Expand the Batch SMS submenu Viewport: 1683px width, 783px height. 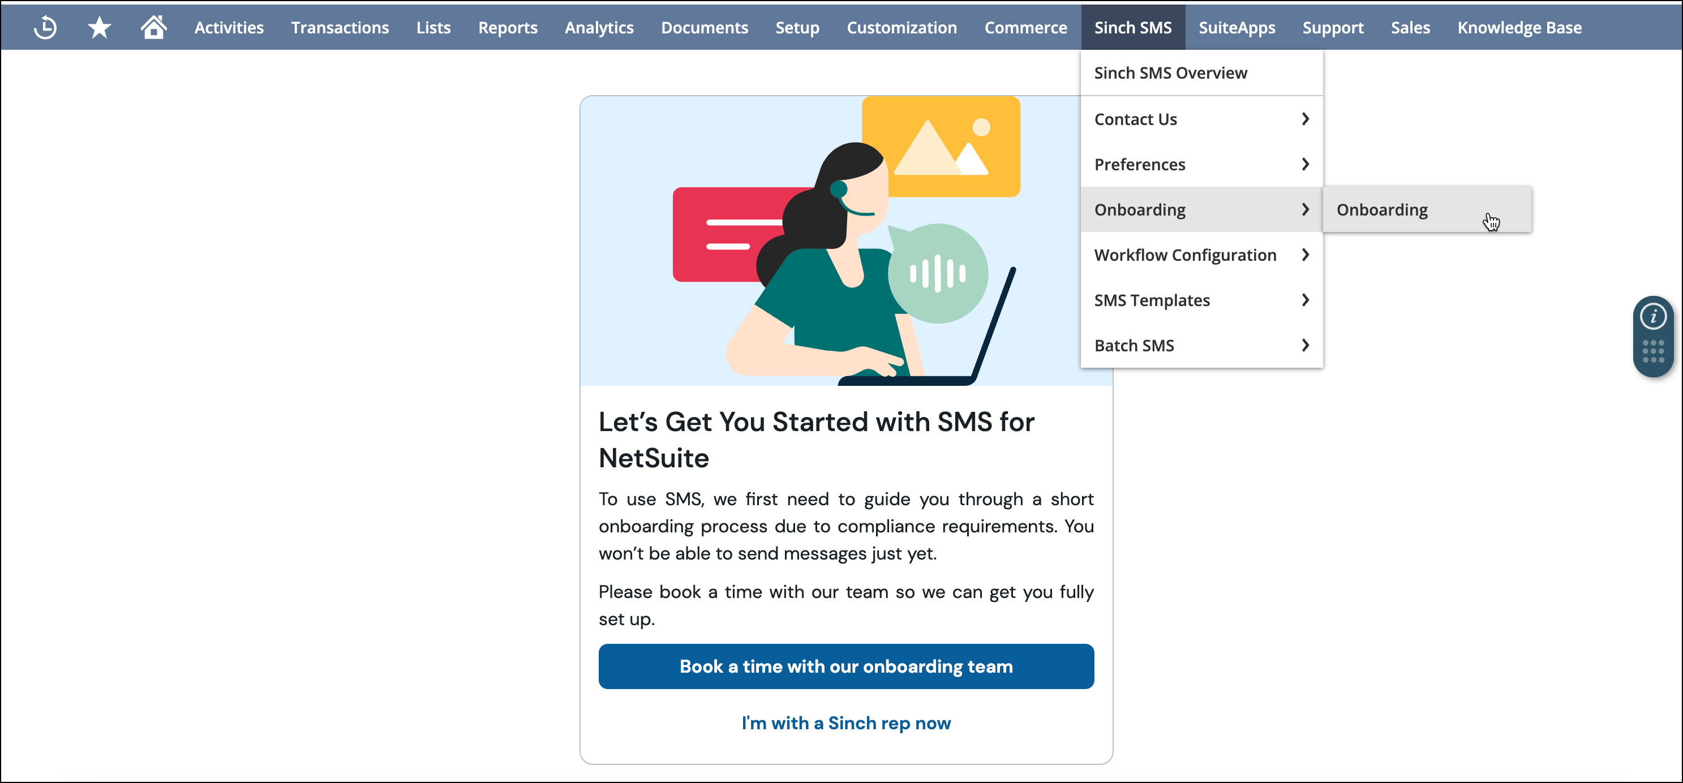coord(1201,345)
